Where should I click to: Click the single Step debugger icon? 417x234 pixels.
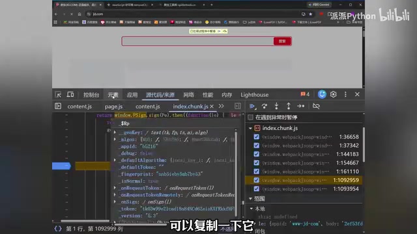pos(301,106)
